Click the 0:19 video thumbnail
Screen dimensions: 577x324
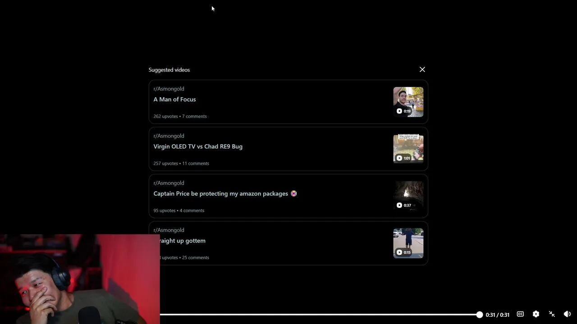click(x=408, y=102)
